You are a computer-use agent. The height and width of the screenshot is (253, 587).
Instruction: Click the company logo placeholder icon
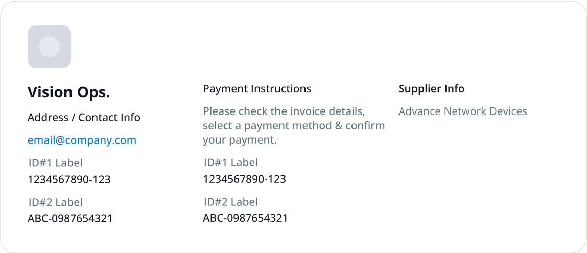(49, 47)
